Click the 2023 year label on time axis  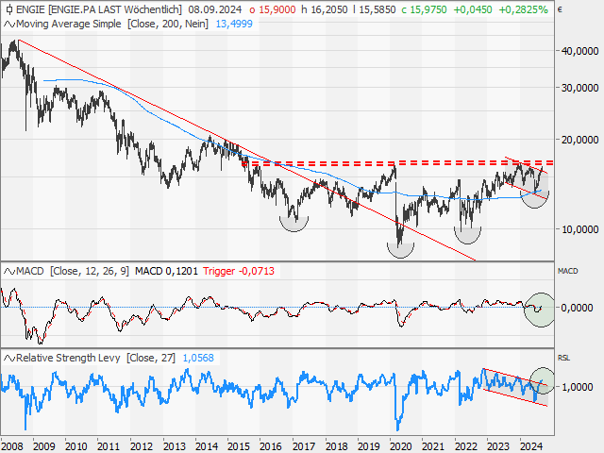(x=498, y=446)
